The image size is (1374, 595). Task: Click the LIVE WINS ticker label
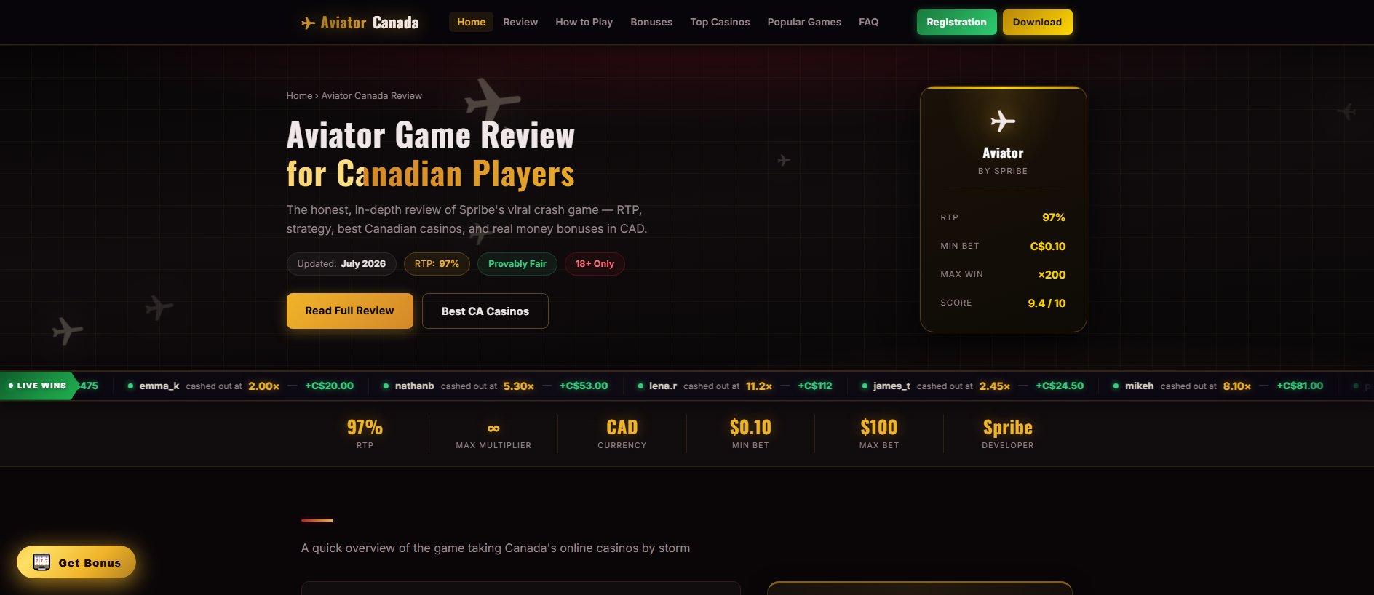tap(38, 386)
